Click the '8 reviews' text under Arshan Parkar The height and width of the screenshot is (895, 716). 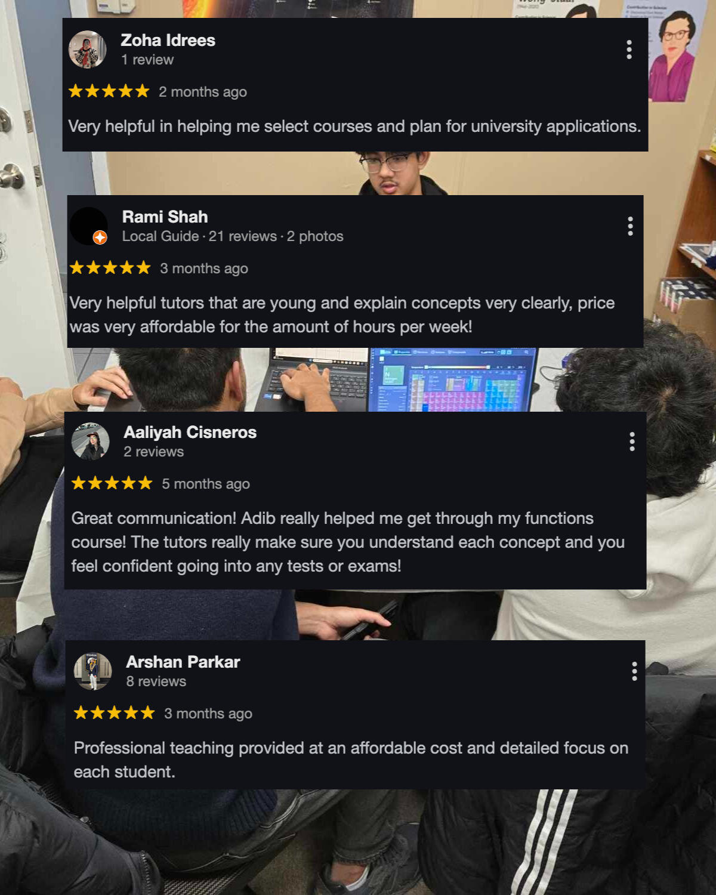click(156, 681)
